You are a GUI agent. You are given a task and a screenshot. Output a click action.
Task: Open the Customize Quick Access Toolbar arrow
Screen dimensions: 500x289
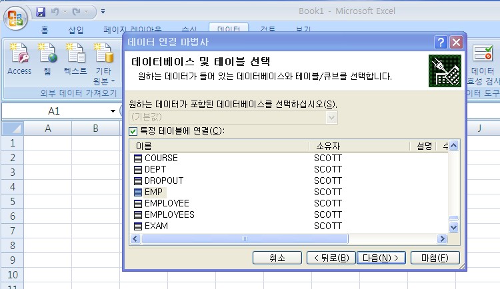pyautogui.click(x=103, y=11)
